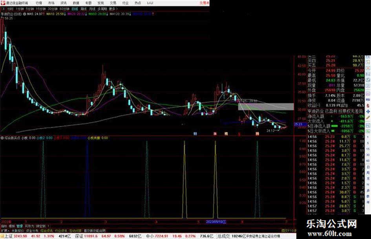
Task: Open the 行业资讯 tab
Action: click(61, 230)
